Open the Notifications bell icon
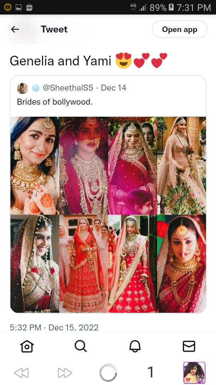Screen dimensions: 216x385 coord(135,346)
